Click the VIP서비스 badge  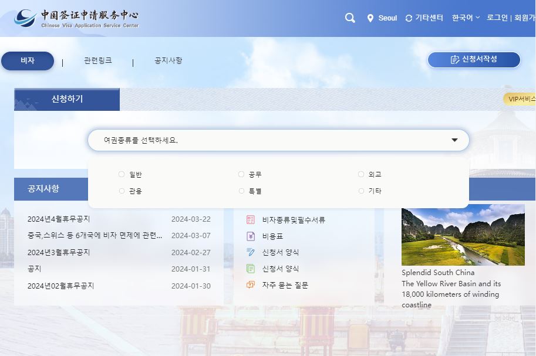[x=520, y=99]
